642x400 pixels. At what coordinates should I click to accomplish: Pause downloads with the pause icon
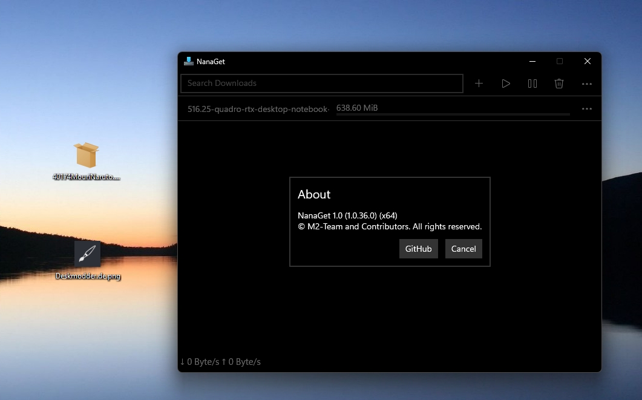pos(532,84)
